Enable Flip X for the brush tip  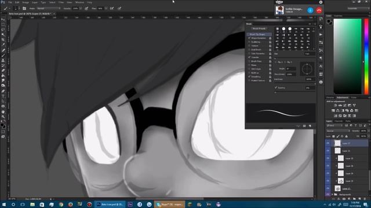click(276, 62)
